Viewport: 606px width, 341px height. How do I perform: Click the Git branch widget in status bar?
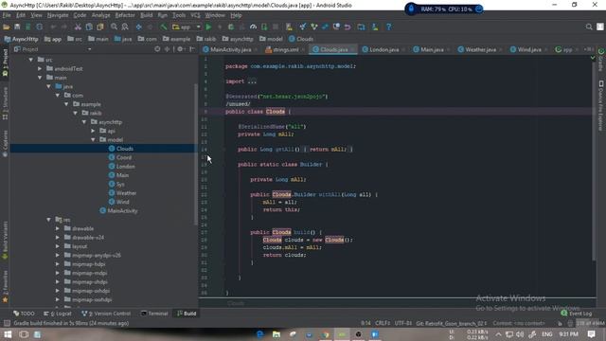[451, 323]
